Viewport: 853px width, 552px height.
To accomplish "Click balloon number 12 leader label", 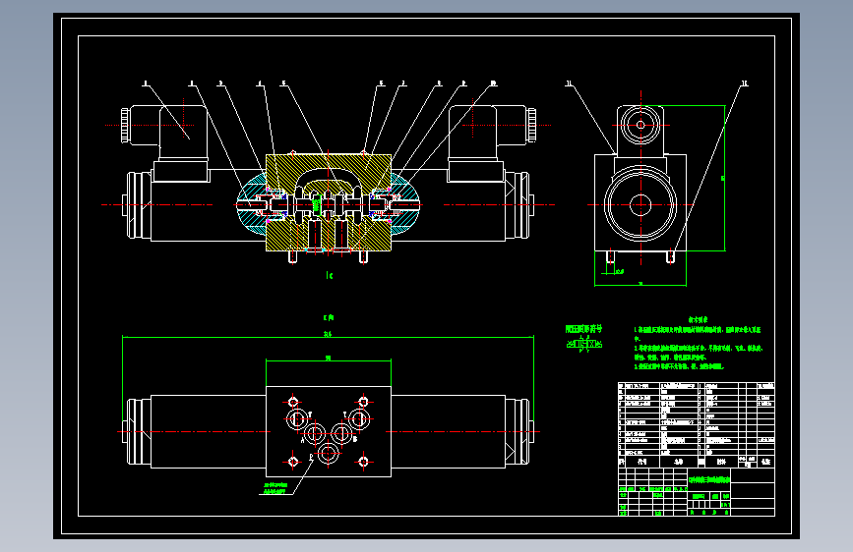I will [745, 83].
